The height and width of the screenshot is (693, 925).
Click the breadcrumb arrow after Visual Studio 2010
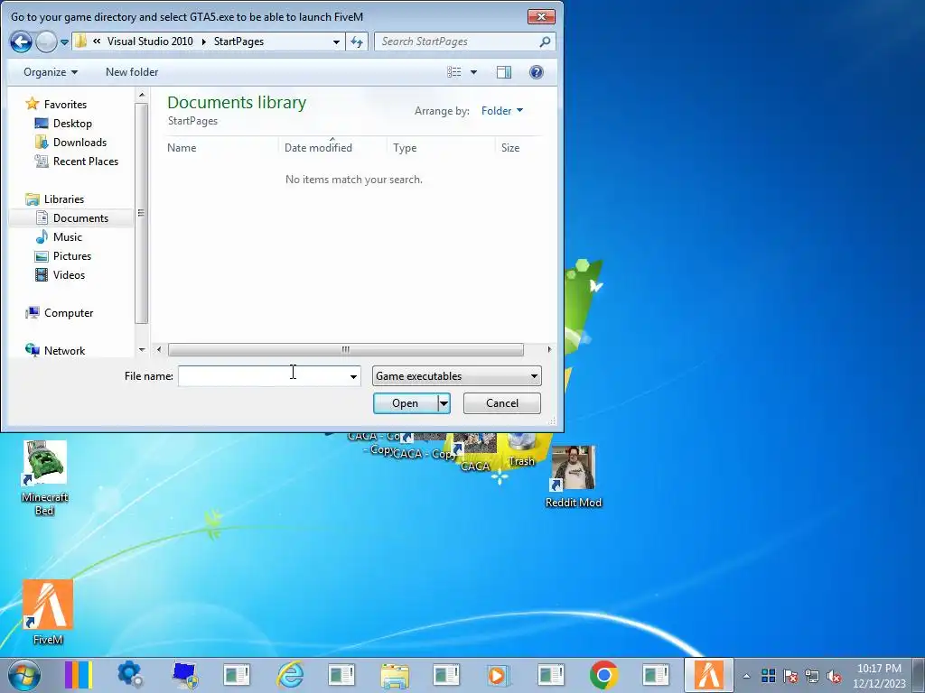[203, 42]
